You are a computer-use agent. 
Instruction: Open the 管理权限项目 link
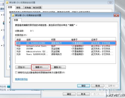click(21, 79)
